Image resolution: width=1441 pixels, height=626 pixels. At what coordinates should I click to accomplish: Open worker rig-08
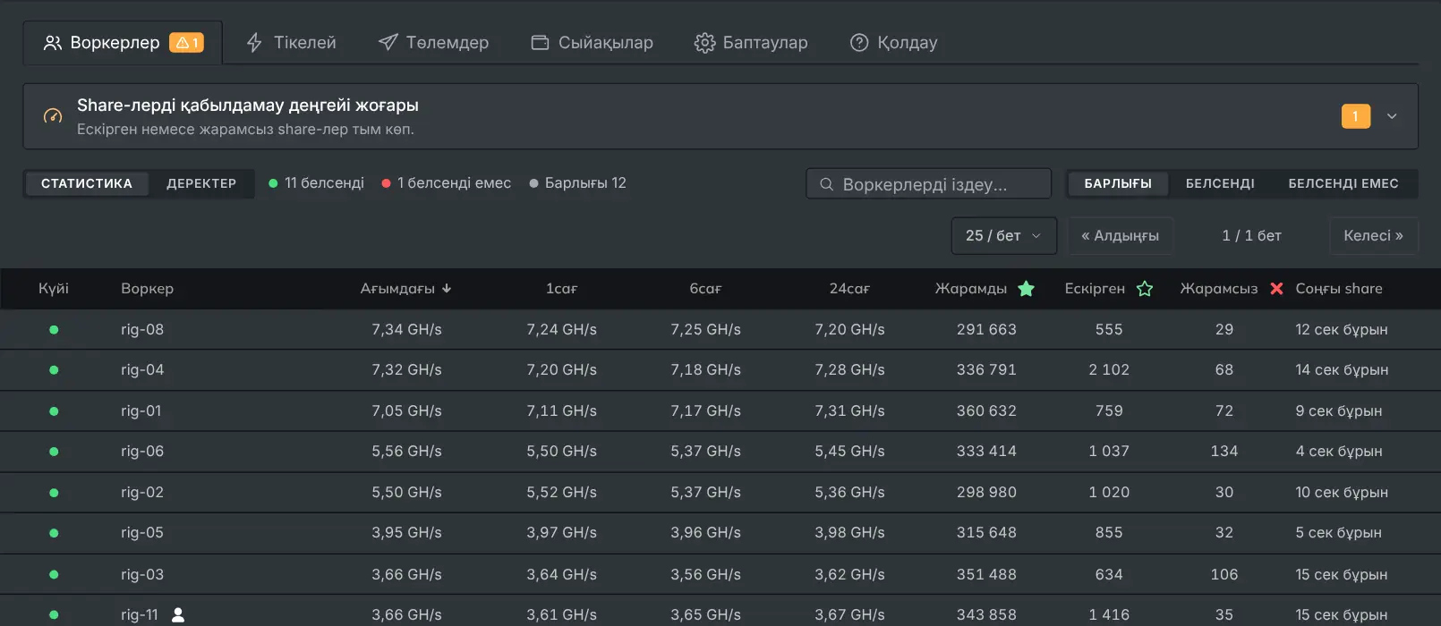tap(142, 330)
